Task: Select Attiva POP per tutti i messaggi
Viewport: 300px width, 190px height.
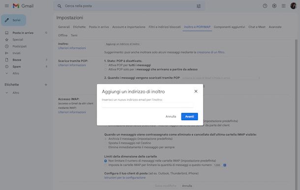Action: pyautogui.click(x=106, y=65)
